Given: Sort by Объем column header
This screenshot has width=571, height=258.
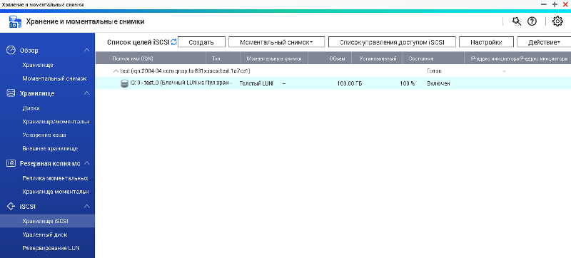Looking at the screenshot, I should click(330, 58).
